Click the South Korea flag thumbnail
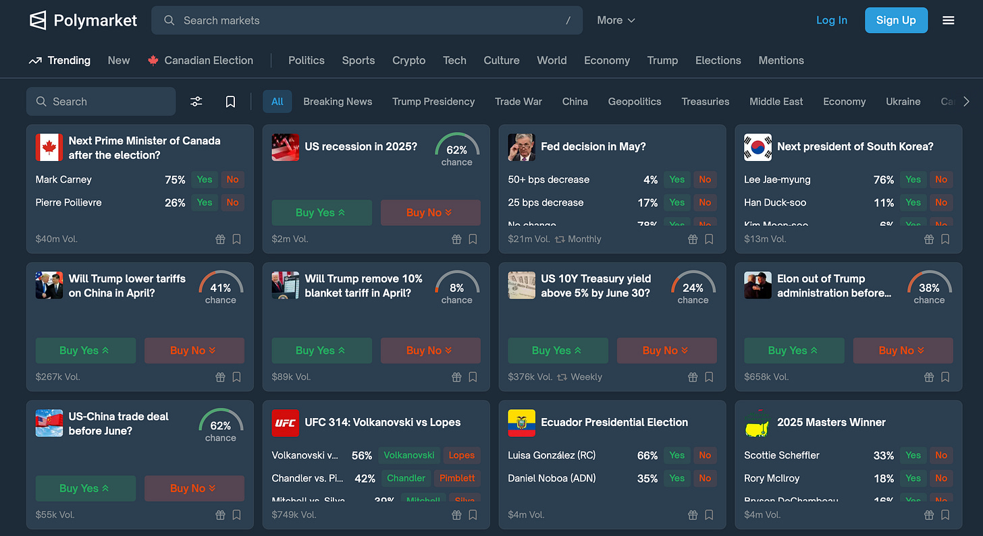 758,147
